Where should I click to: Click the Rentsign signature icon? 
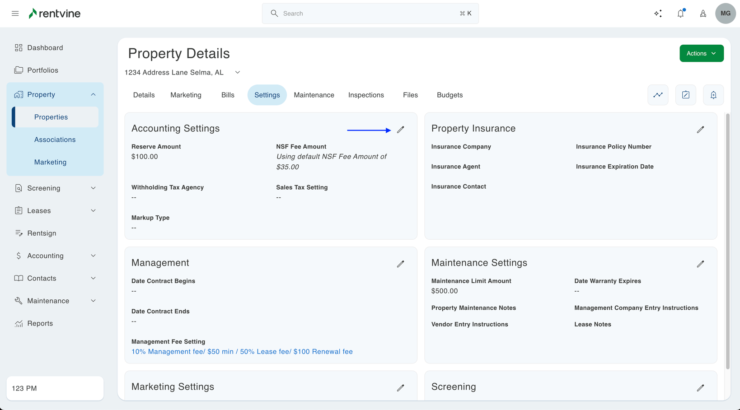coord(19,233)
